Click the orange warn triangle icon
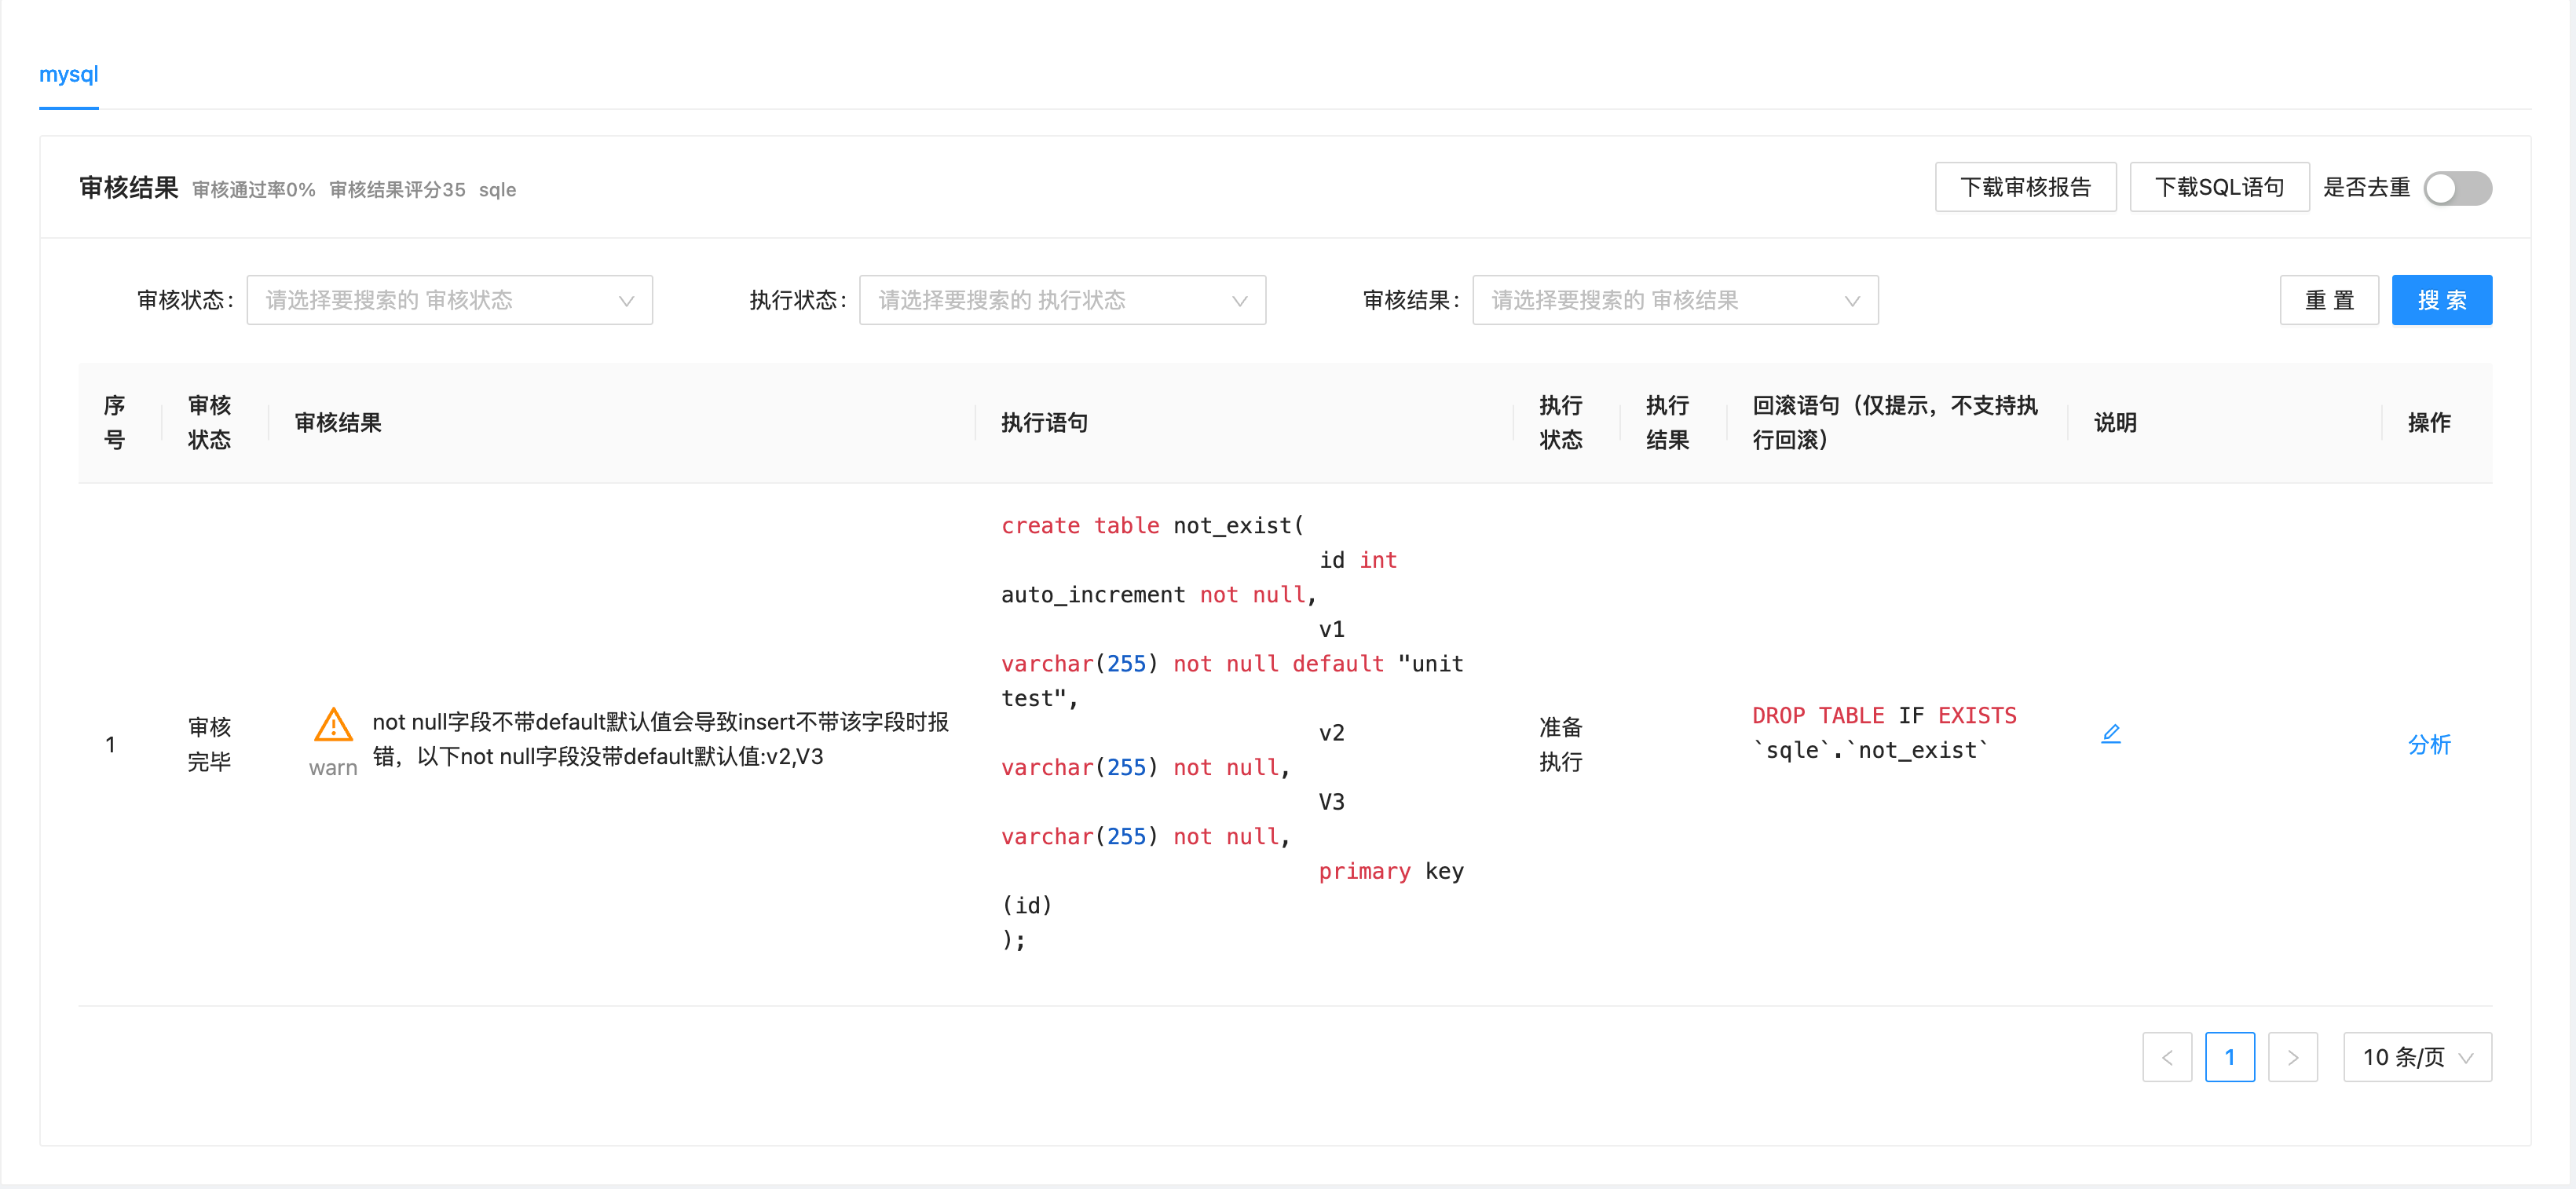Screen dimensions: 2576x1189 (x=333, y=725)
